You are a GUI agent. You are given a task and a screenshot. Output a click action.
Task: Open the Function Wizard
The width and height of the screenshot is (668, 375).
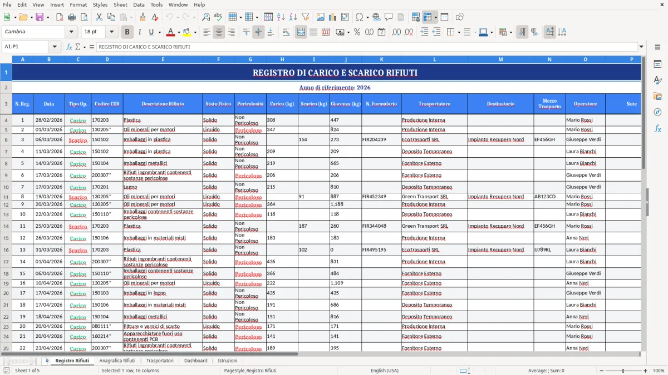70,47
